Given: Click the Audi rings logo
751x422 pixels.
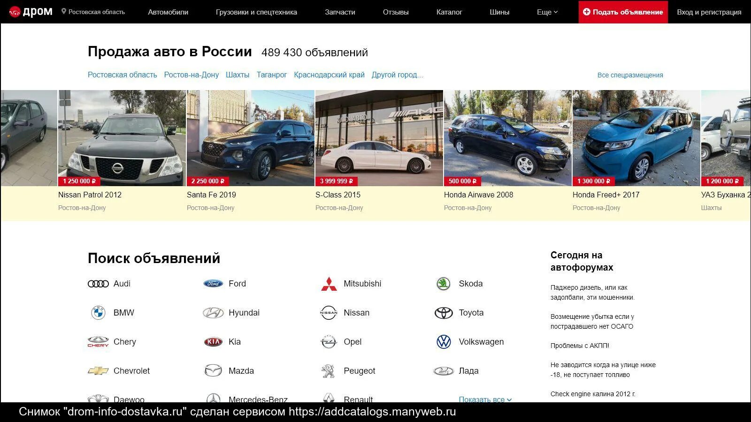Looking at the screenshot, I should [x=98, y=284].
